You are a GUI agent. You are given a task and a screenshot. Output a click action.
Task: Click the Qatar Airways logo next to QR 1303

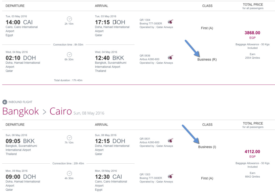tap(170, 176)
